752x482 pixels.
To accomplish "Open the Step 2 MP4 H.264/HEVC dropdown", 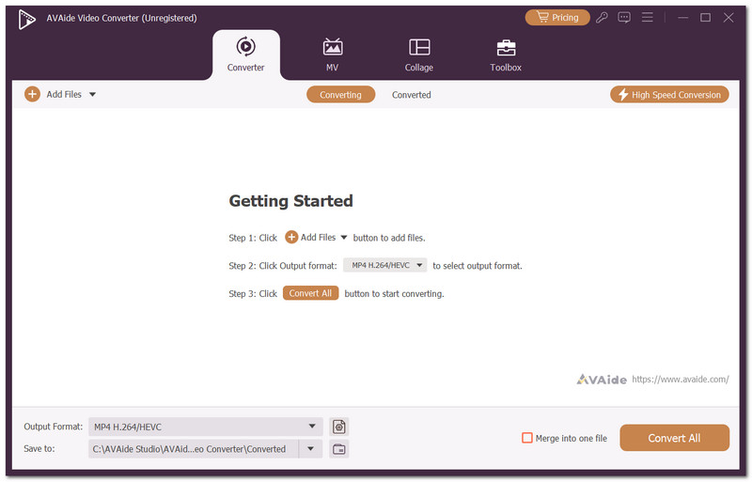I will pos(384,265).
